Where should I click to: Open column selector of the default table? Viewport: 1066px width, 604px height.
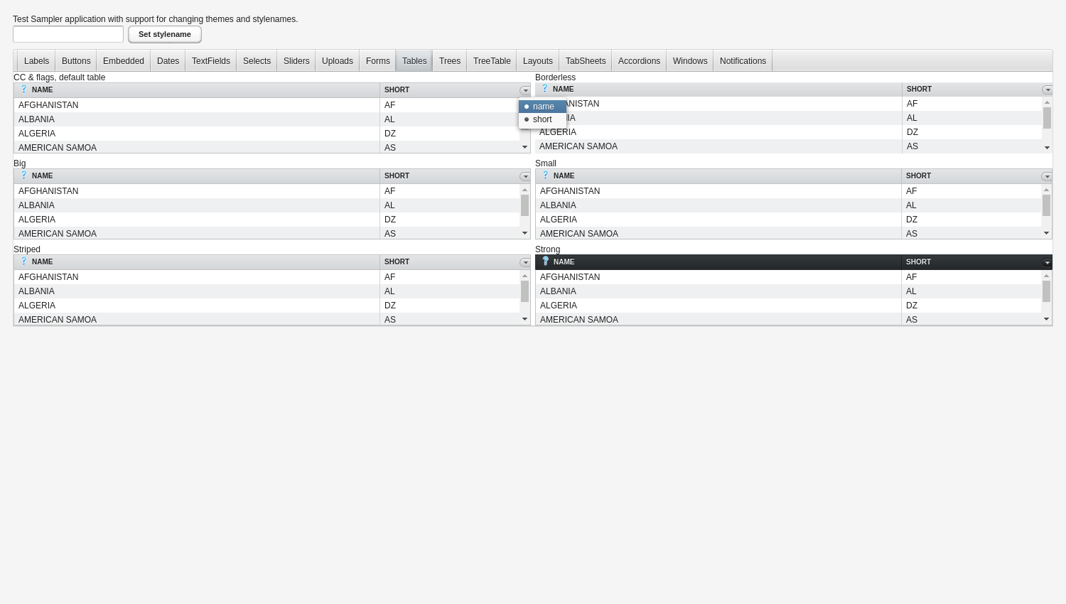click(525, 90)
